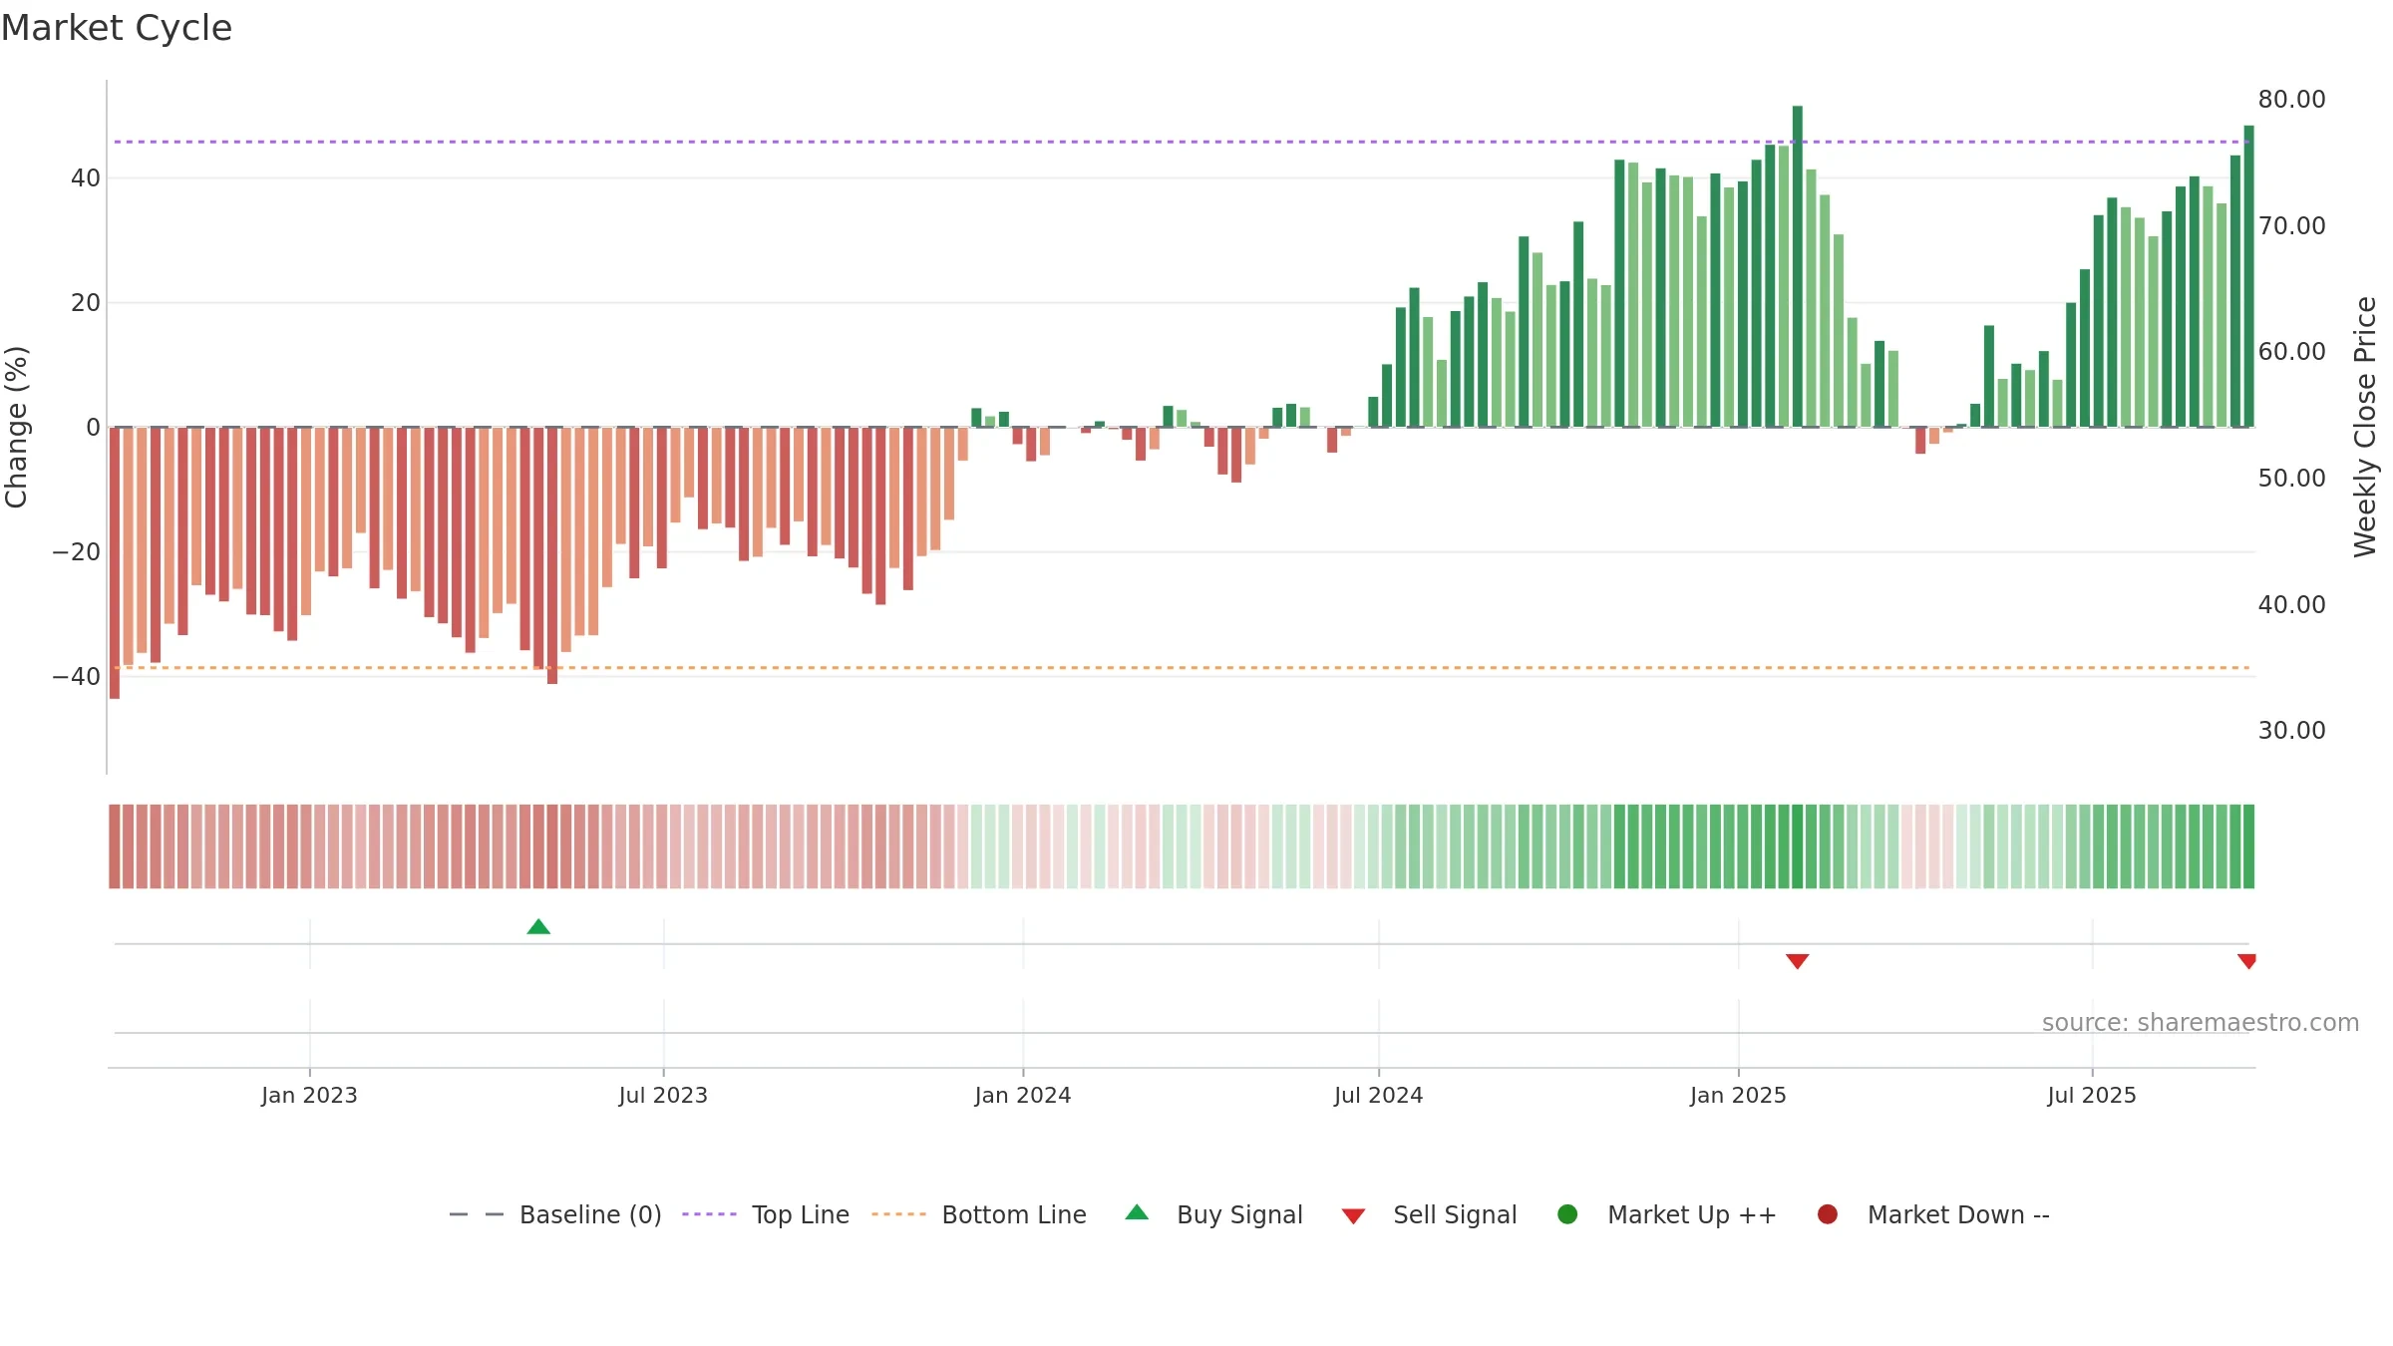The image size is (2393, 1346).
Task: Toggle Buy Signal legend entry
Action: pyautogui.click(x=1213, y=1214)
